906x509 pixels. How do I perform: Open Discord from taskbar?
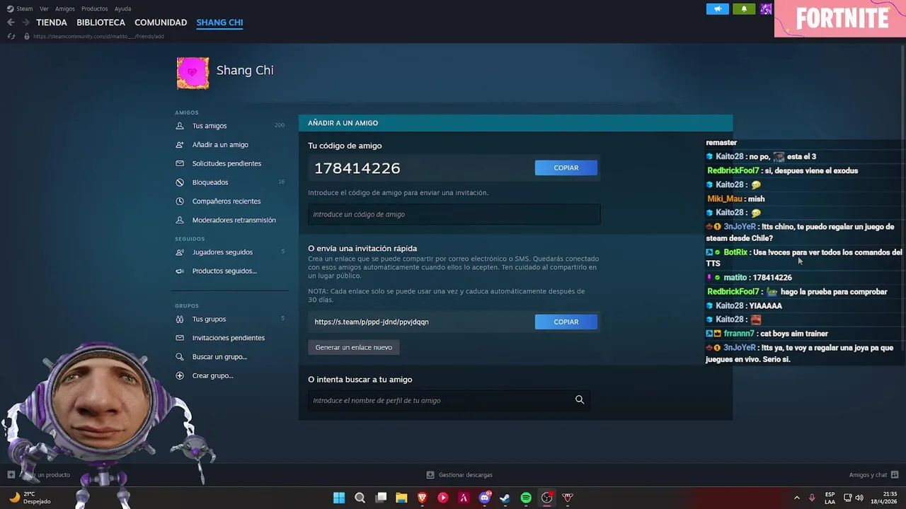click(485, 498)
